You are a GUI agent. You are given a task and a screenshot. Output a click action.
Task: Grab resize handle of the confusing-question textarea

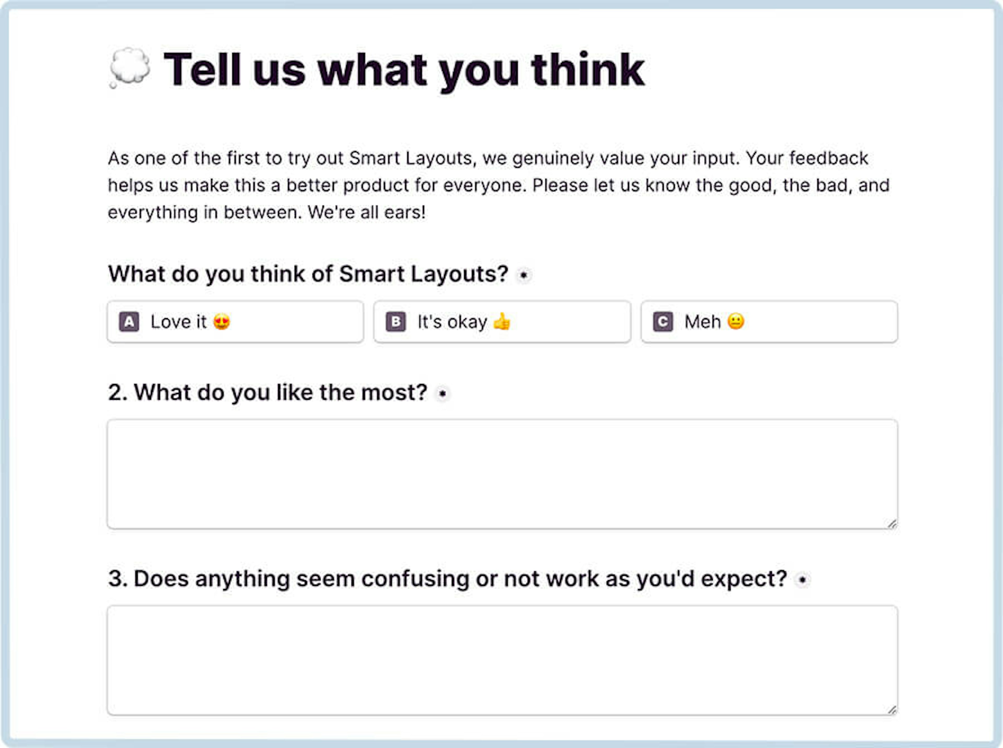[892, 710]
